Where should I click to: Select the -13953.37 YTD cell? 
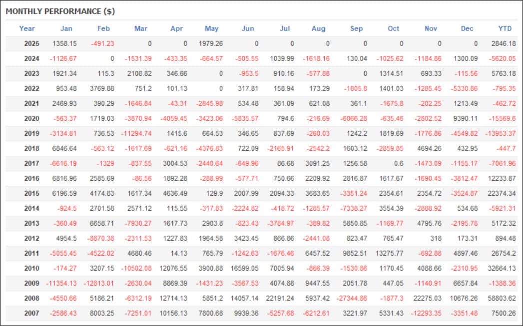pos(501,134)
